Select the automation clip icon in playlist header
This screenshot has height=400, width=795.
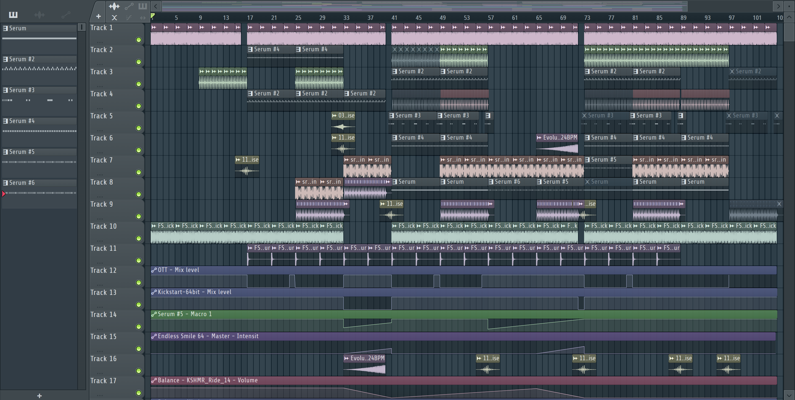(x=129, y=6)
